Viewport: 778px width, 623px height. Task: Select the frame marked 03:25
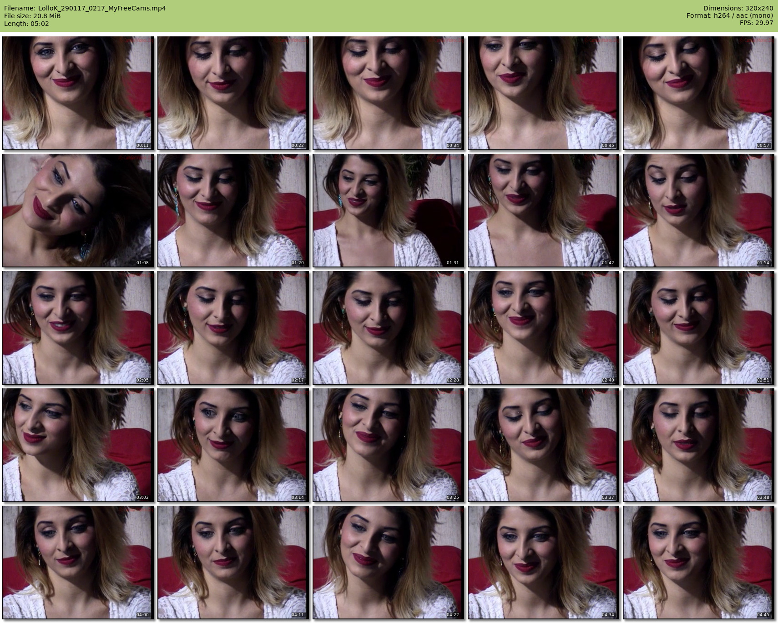pos(388,445)
